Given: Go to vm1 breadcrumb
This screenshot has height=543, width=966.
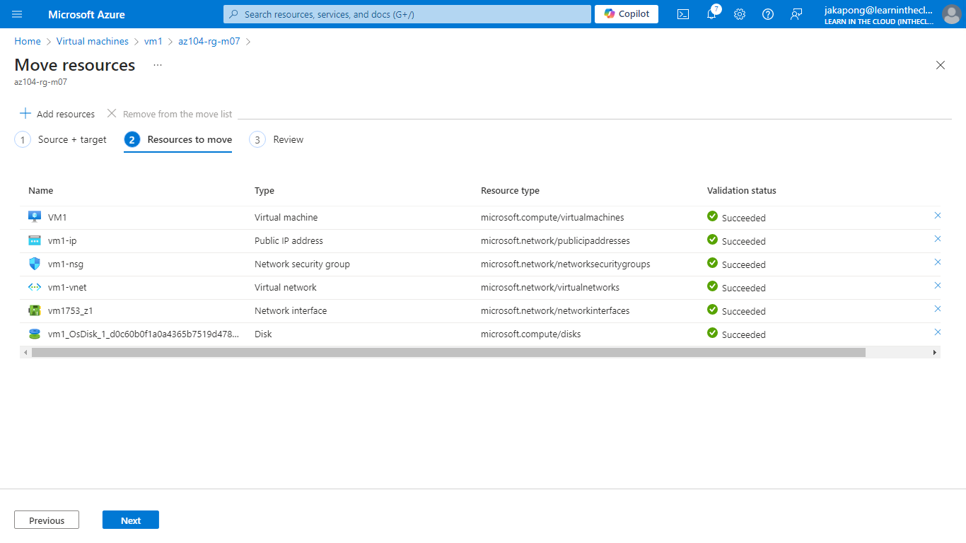Looking at the screenshot, I should pyautogui.click(x=153, y=41).
